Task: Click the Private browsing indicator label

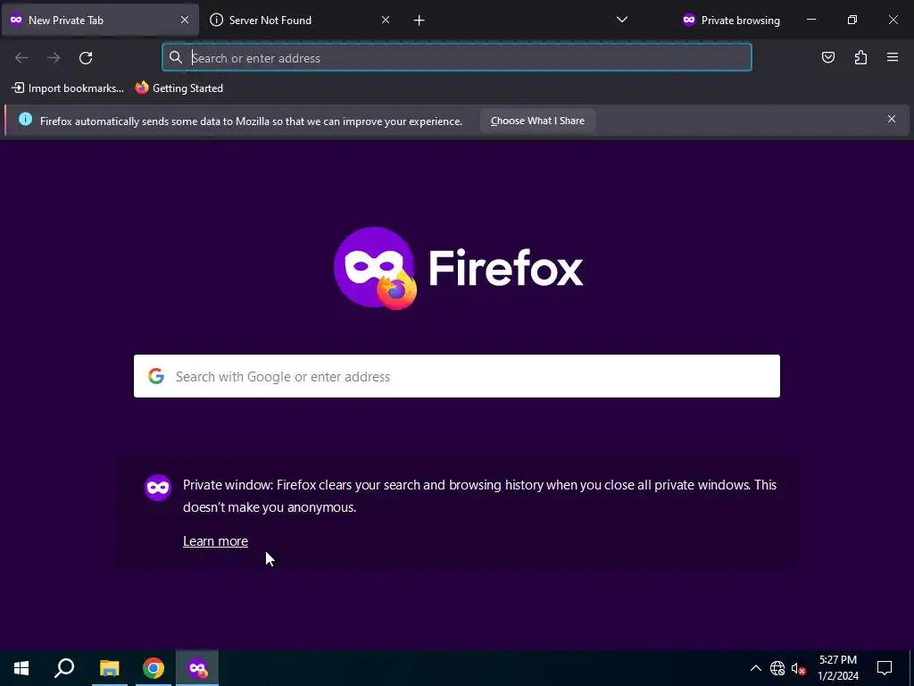Action: point(731,20)
